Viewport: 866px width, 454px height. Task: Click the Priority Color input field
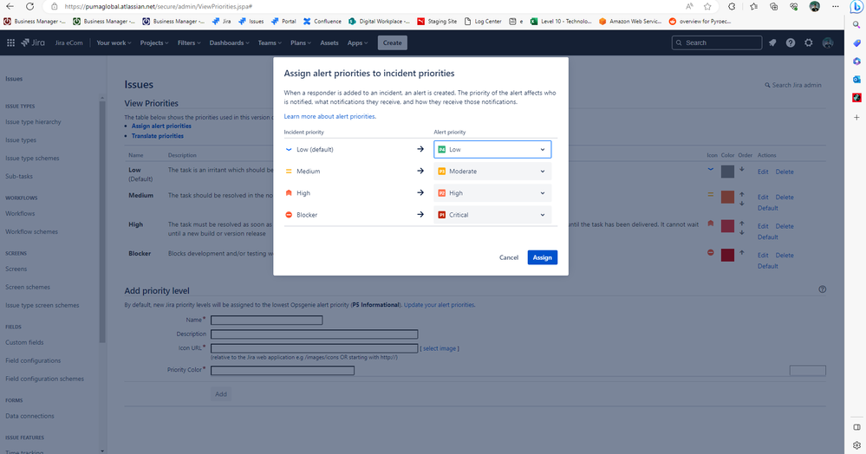(283, 370)
